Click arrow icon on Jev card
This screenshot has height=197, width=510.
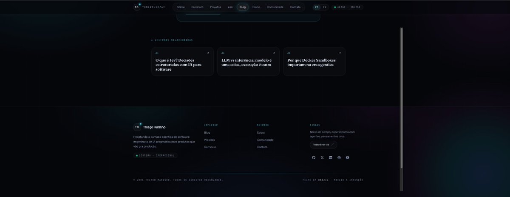208,53
